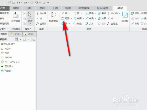Select the 线 (Line) sketch tool
This screenshot has height=110, width=147.
64,13
